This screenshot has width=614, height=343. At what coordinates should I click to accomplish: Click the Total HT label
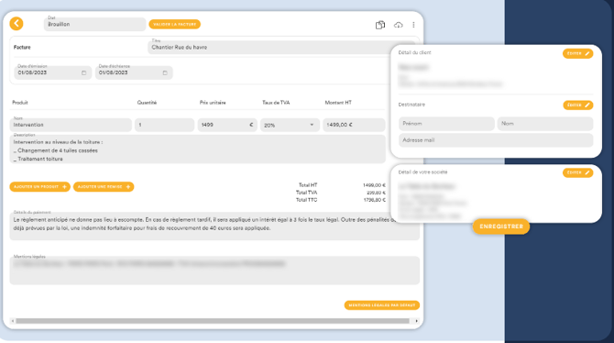[x=308, y=185]
